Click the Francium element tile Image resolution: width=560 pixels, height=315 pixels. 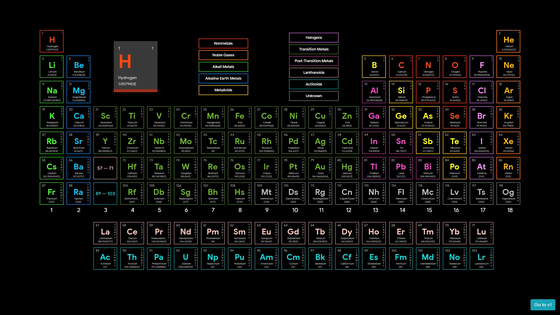click(51, 193)
